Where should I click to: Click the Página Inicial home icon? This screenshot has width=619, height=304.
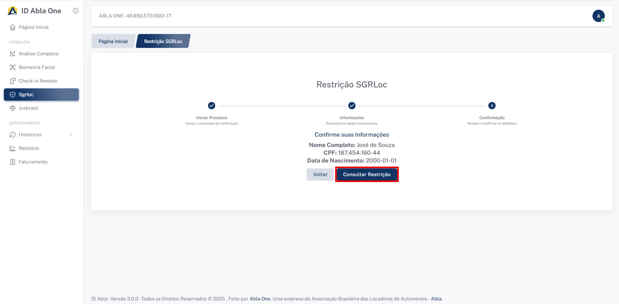(x=13, y=27)
